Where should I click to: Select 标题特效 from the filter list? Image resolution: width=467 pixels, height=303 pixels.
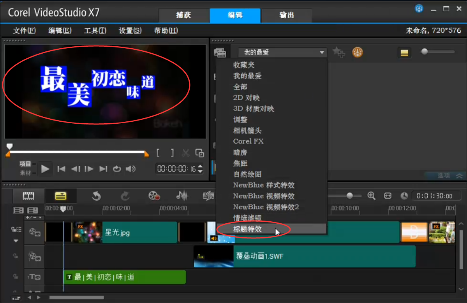[x=271, y=229]
